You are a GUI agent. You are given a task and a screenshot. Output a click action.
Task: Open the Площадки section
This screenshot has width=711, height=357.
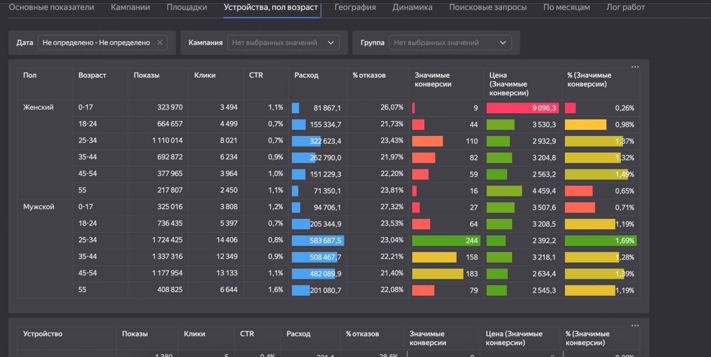186,7
